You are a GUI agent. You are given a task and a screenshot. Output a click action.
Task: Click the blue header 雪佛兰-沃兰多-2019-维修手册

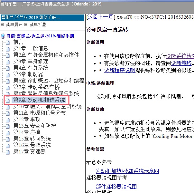42,18
